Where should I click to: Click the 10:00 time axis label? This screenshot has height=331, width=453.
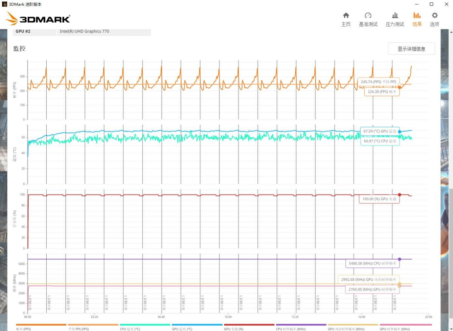[x=228, y=317]
